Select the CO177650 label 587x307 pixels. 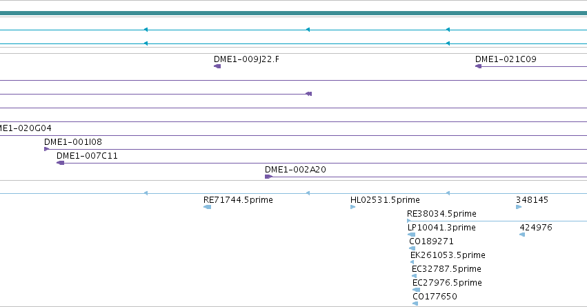(x=435, y=297)
